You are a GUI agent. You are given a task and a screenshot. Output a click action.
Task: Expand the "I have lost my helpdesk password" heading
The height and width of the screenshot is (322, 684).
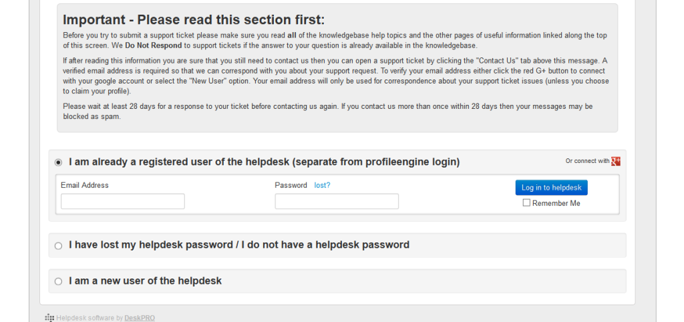[238, 245]
